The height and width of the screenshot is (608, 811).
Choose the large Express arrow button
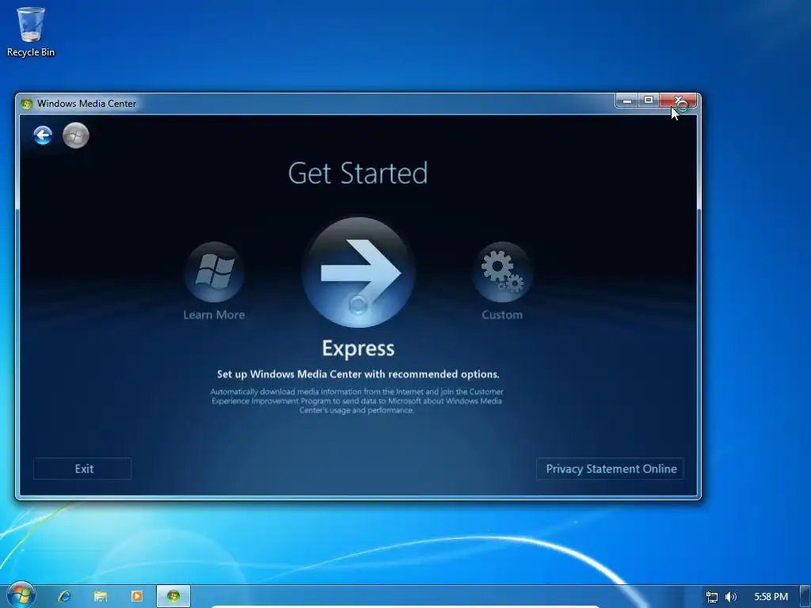click(359, 272)
